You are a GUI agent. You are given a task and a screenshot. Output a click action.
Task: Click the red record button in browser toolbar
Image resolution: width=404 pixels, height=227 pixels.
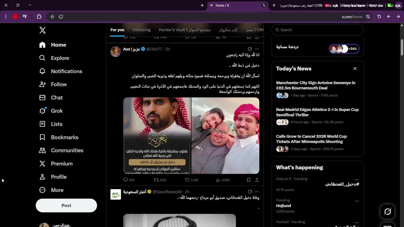point(15,17)
